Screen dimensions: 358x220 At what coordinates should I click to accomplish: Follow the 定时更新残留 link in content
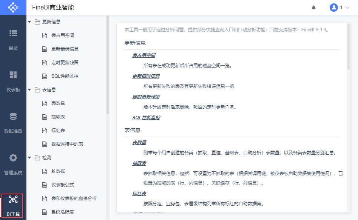[146, 97]
